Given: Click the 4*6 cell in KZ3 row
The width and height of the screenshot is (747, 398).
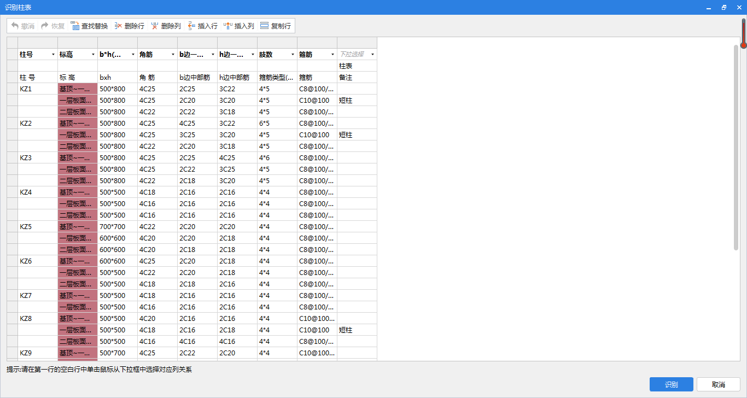Looking at the screenshot, I should pyautogui.click(x=277, y=157).
